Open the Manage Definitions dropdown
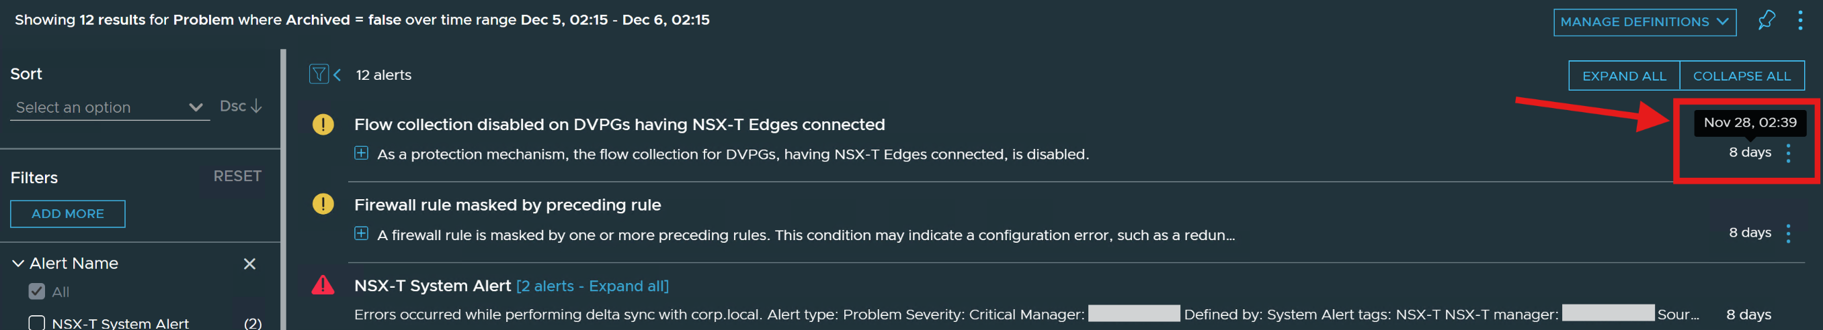1823x330 pixels. click(x=1645, y=22)
